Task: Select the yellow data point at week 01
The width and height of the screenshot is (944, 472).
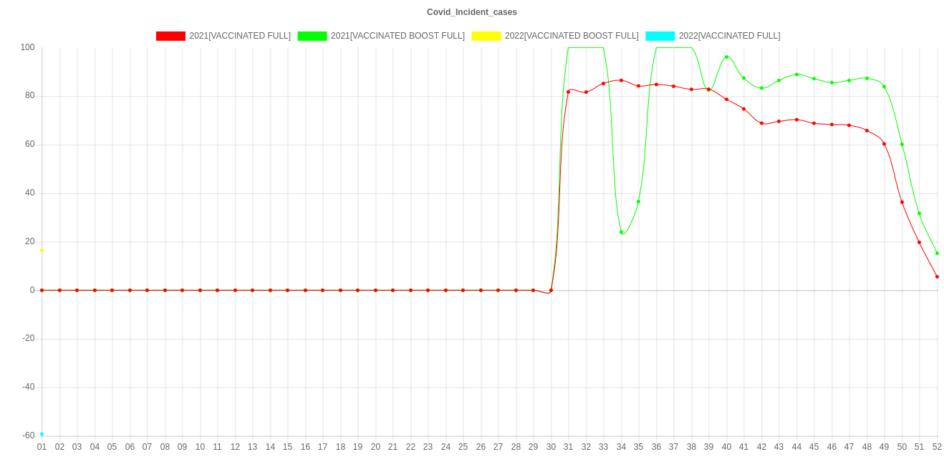Action: (42, 250)
